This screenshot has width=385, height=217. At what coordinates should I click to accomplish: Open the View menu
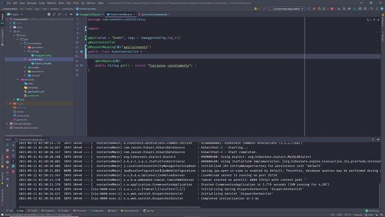point(22,3)
